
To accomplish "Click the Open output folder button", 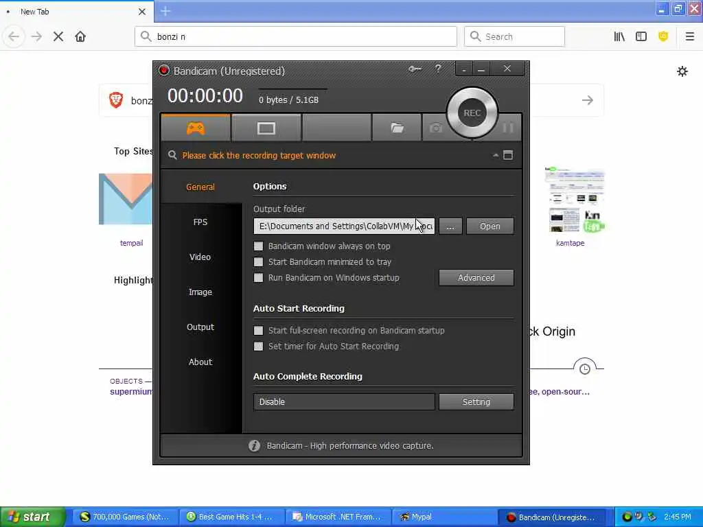I will click(490, 226).
